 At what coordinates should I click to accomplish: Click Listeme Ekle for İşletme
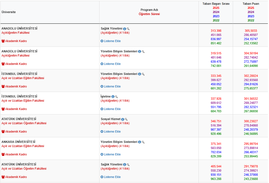111,109
